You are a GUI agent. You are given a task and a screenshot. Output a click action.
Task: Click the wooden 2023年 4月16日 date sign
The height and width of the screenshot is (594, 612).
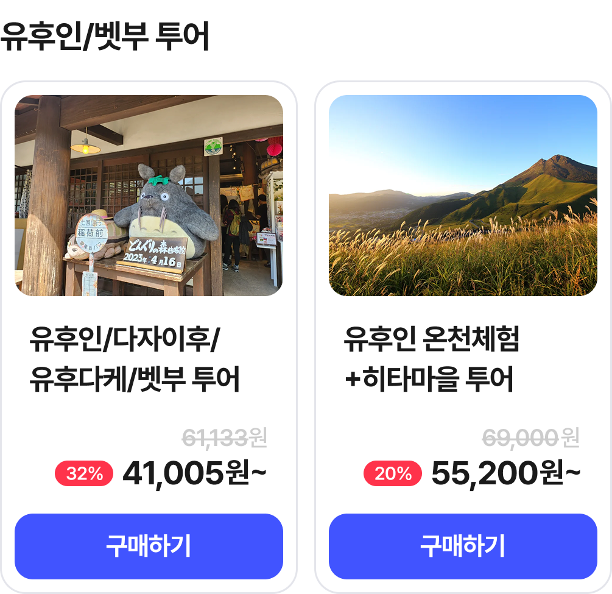pyautogui.click(x=155, y=253)
